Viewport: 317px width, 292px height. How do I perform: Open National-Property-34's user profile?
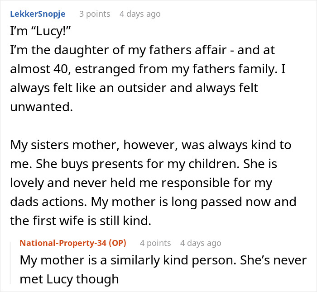(x=63, y=243)
